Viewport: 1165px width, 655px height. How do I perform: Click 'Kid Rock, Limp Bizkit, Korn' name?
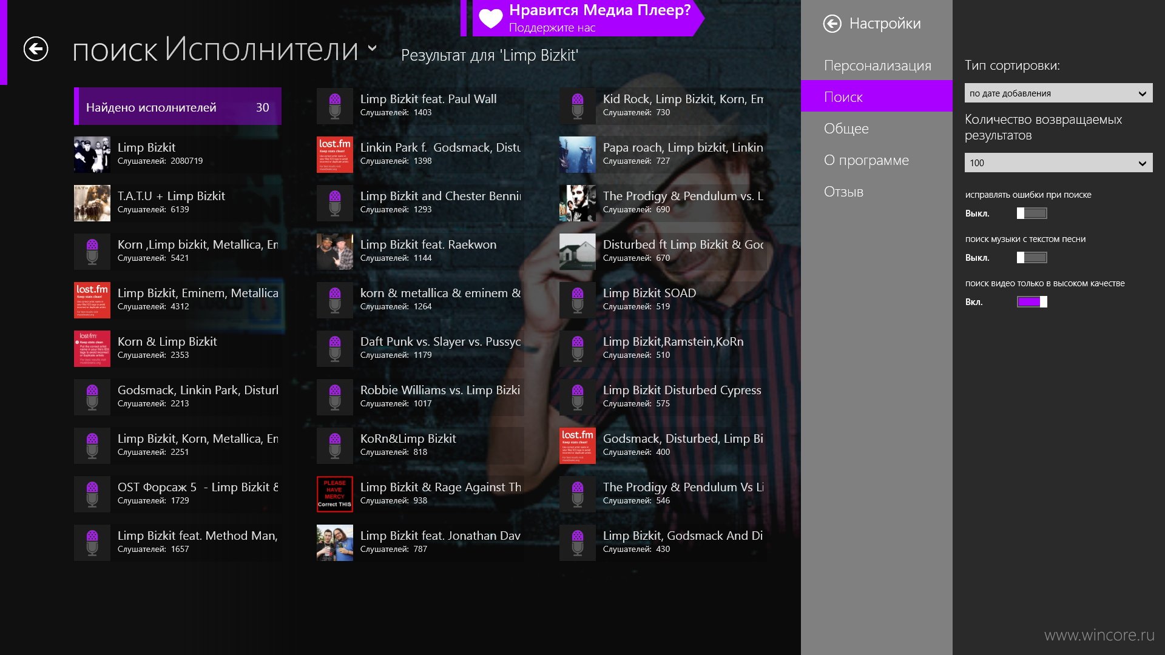click(x=683, y=99)
